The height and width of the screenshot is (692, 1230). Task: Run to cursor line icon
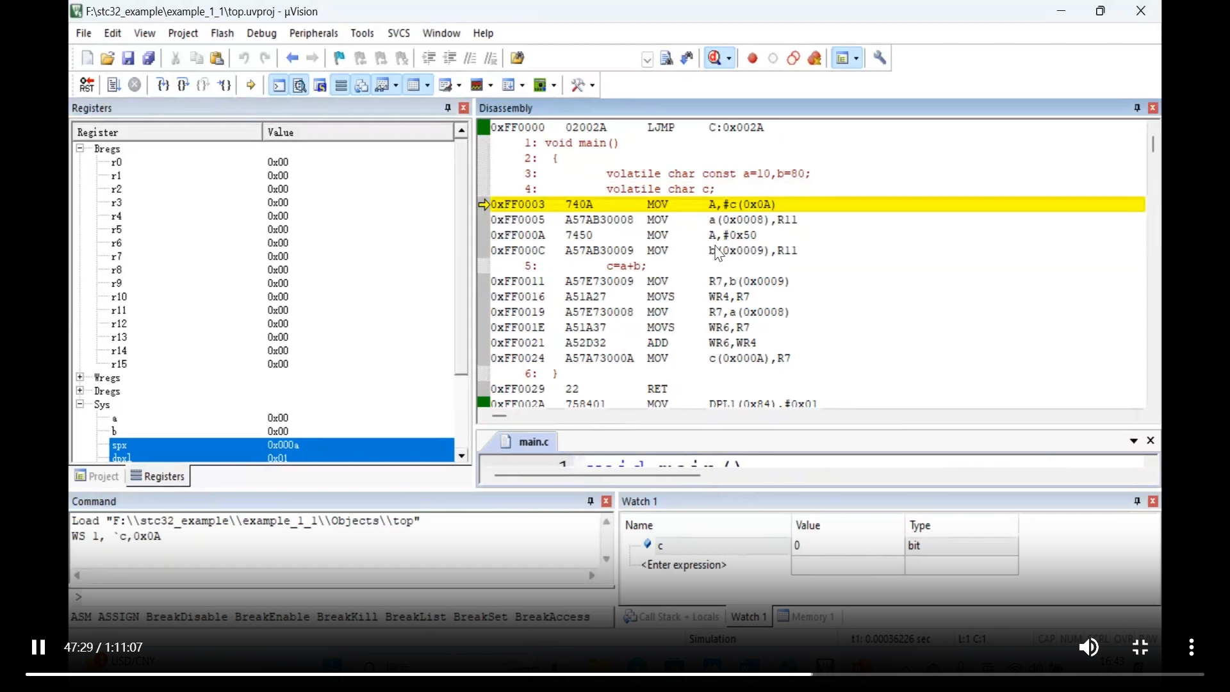point(224,85)
